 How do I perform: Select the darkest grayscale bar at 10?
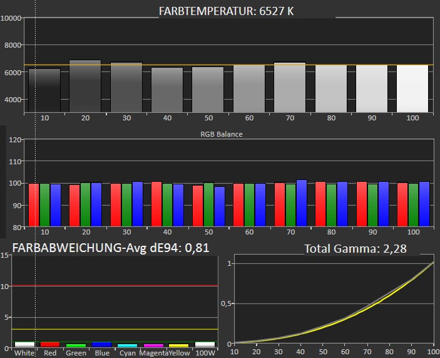(44, 90)
